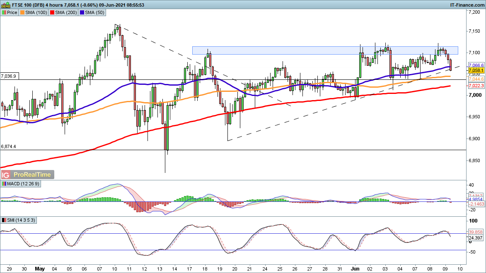Open the SMI (14 3 5 3) settings label
The width and height of the screenshot is (486, 273).
(21, 220)
